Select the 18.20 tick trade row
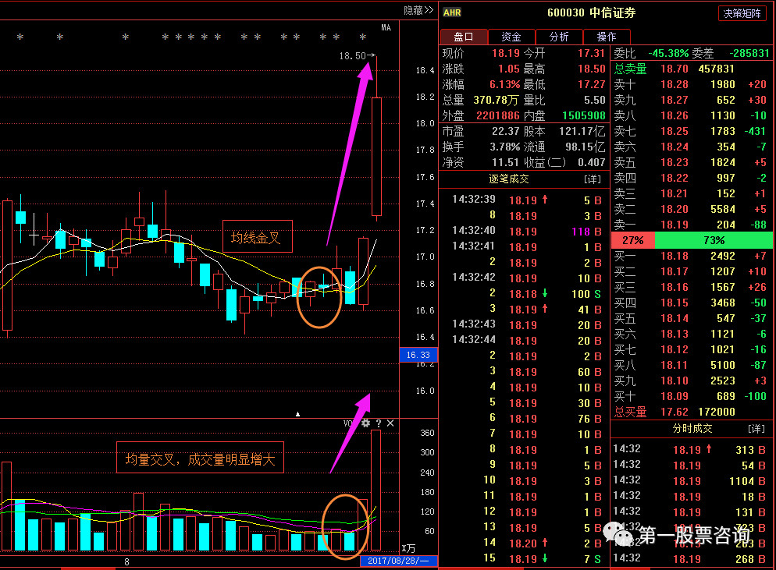This screenshot has width=776, height=570. [x=526, y=543]
